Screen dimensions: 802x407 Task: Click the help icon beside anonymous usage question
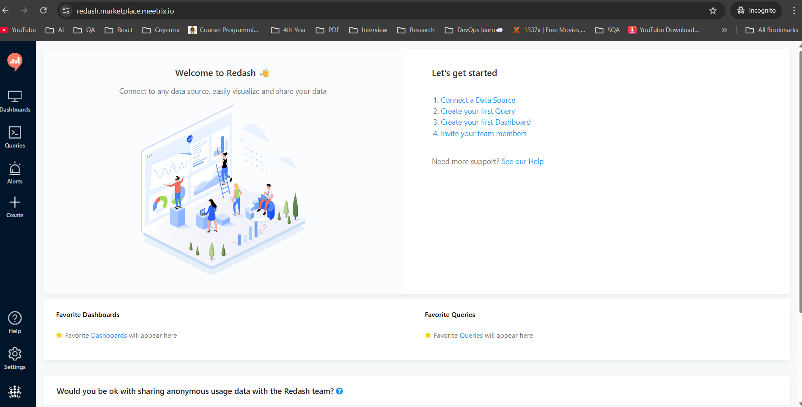click(x=339, y=391)
